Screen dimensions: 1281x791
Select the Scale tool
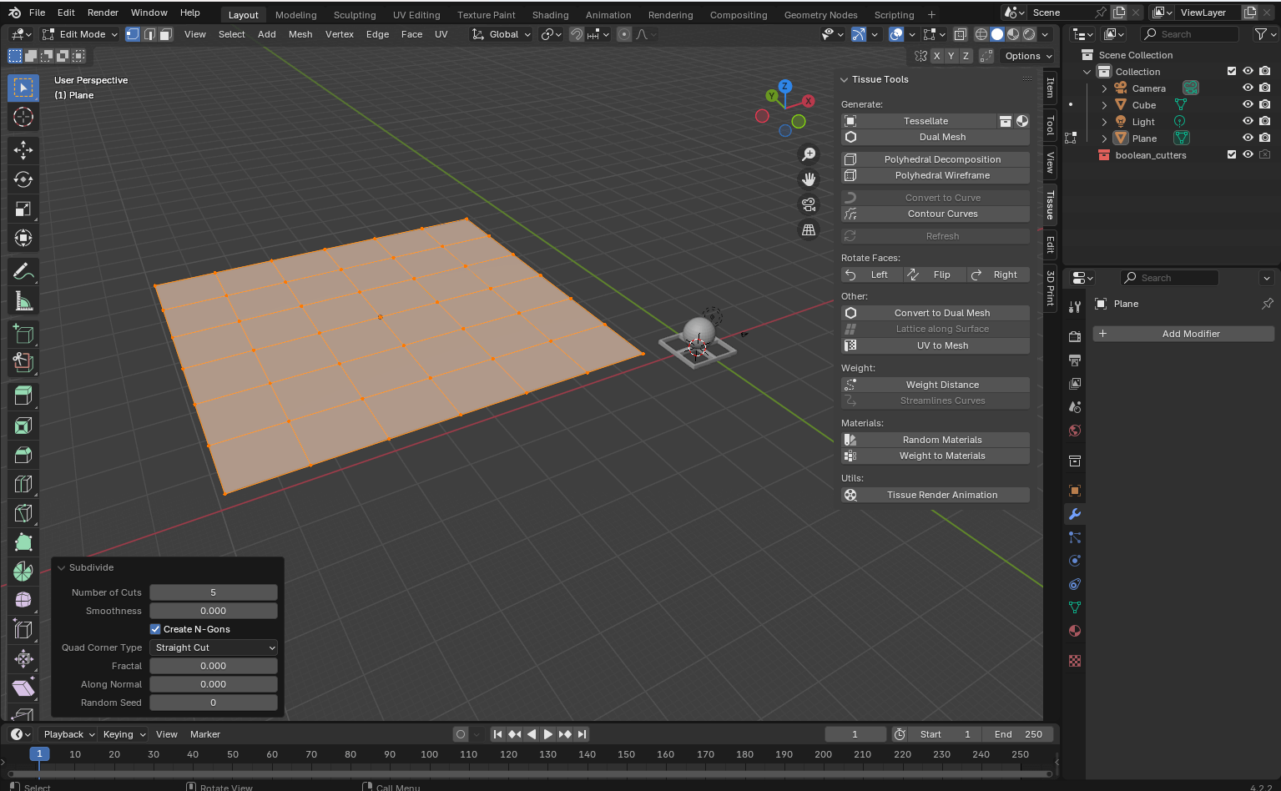coord(23,209)
